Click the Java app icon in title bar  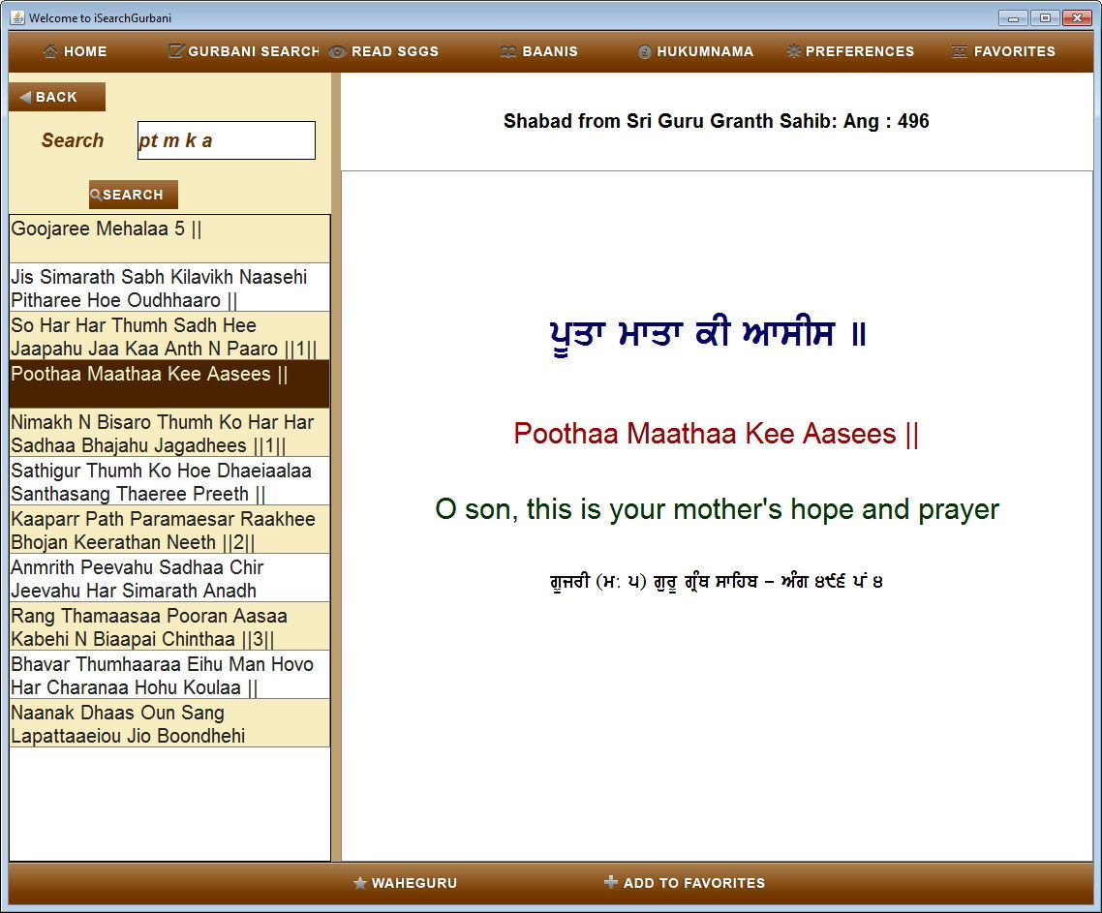click(17, 17)
